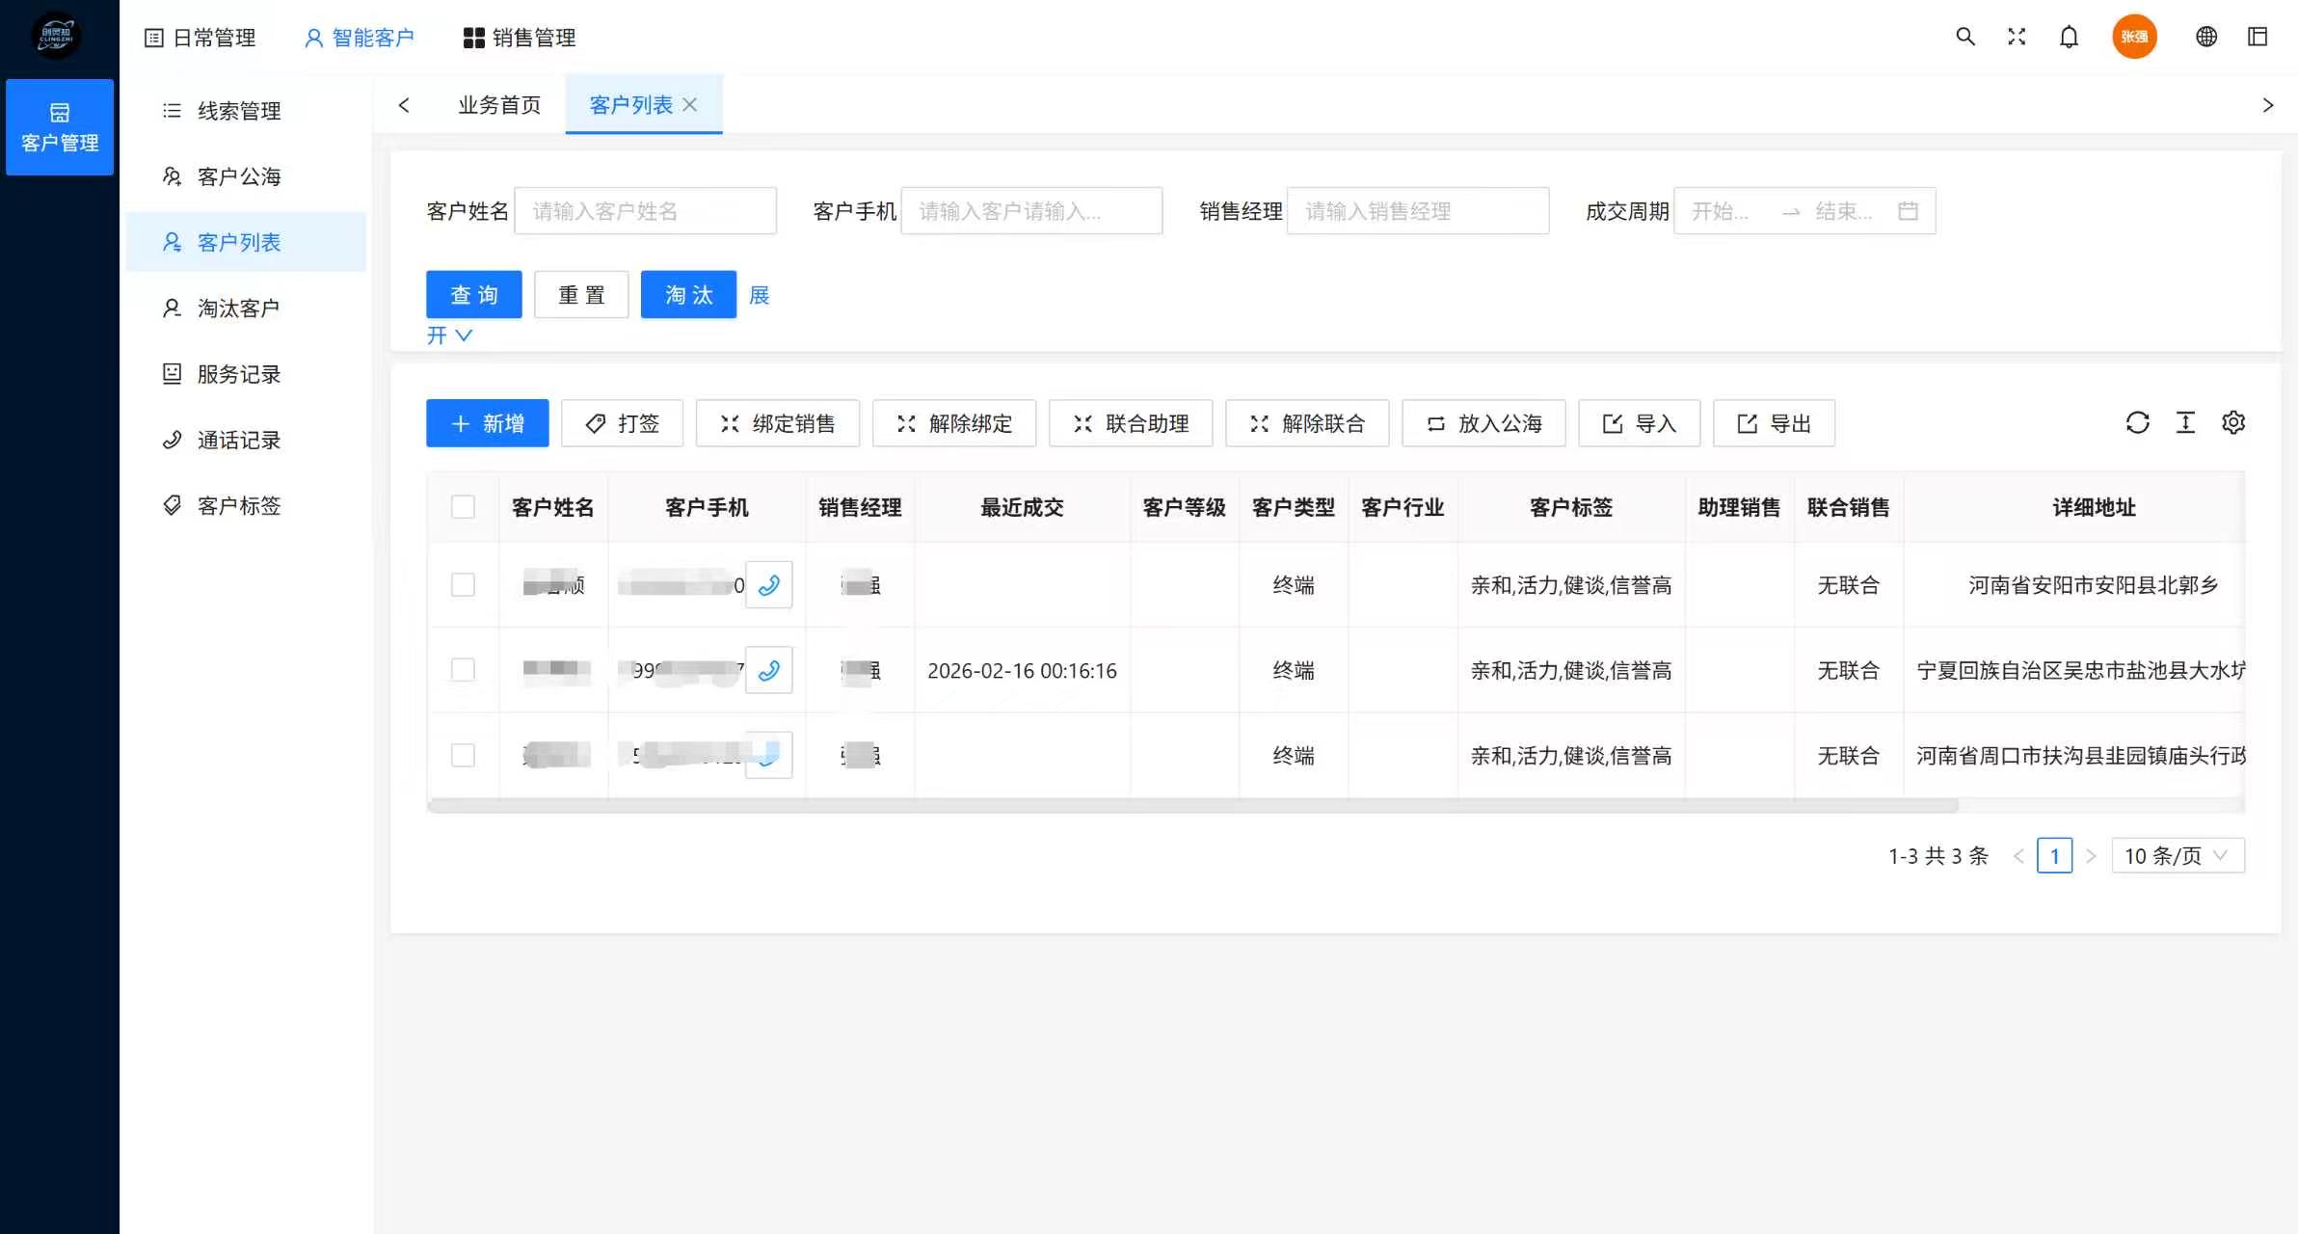Open the language globe icon
The height and width of the screenshot is (1234, 2298).
point(2206,37)
